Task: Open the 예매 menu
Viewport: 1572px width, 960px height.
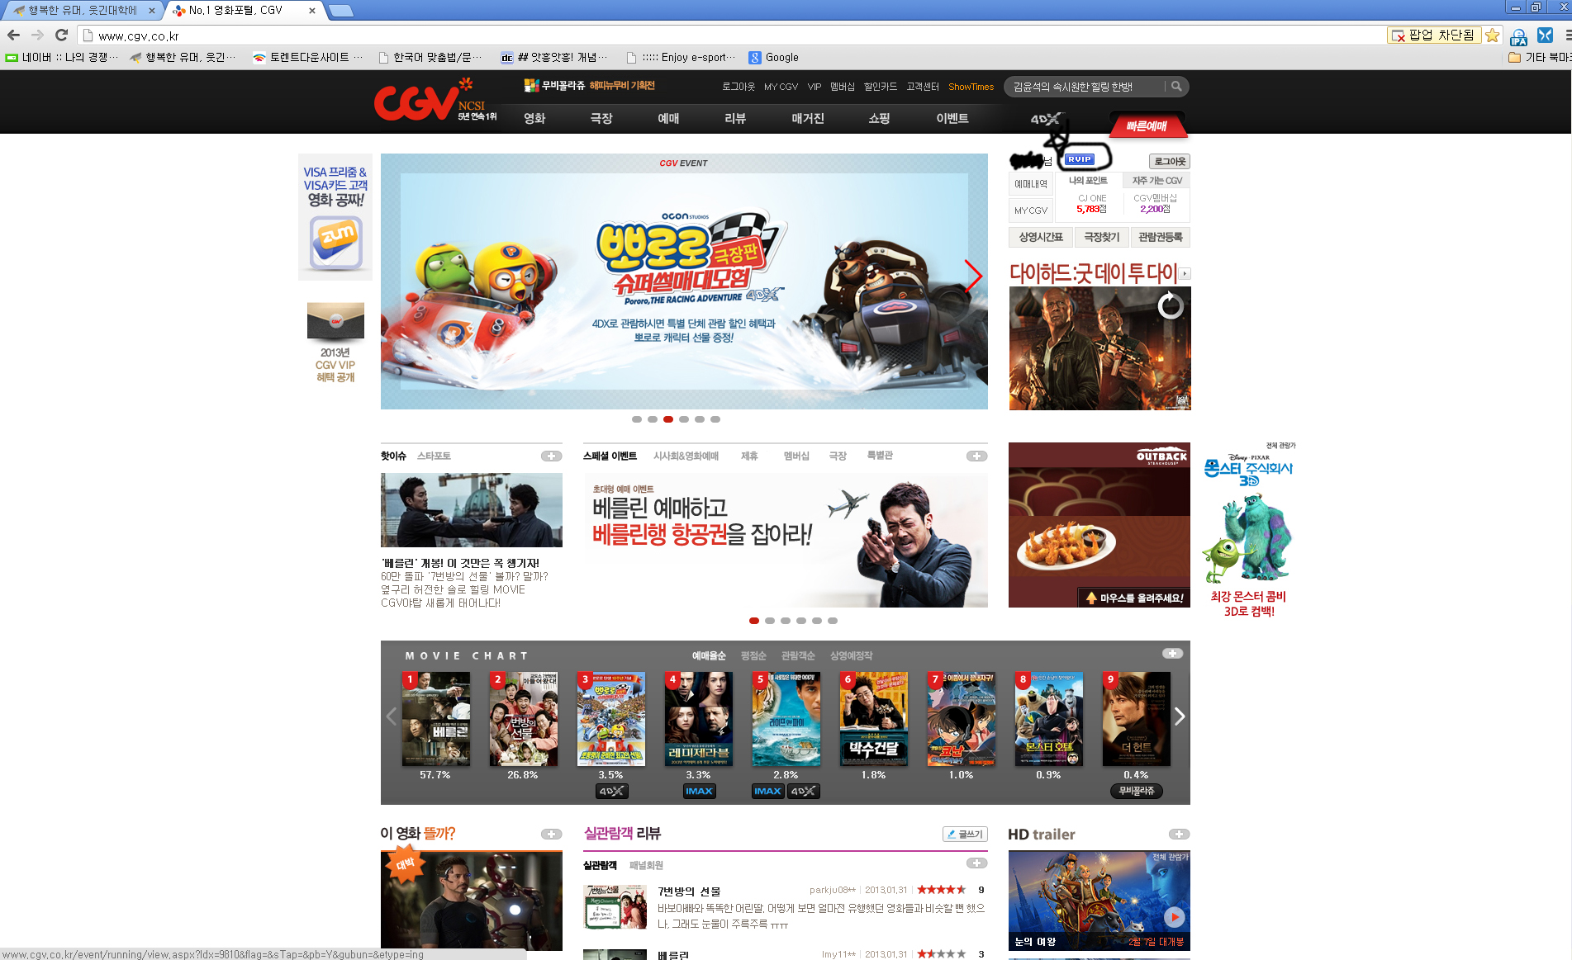Action: 668,118
